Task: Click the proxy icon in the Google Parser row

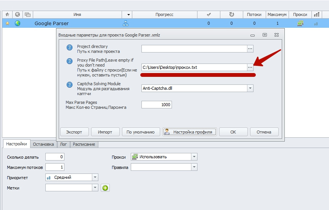Action: (300, 23)
